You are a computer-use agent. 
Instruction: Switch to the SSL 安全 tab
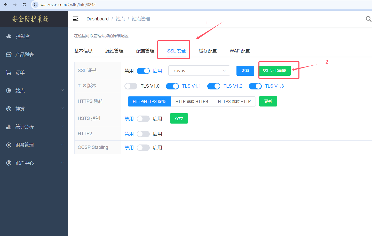(x=177, y=51)
